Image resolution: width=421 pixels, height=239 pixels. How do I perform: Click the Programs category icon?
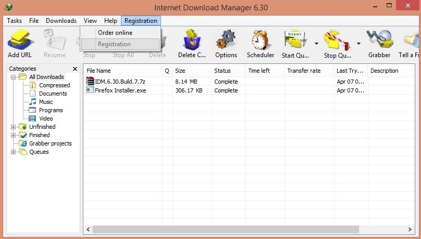click(x=32, y=110)
